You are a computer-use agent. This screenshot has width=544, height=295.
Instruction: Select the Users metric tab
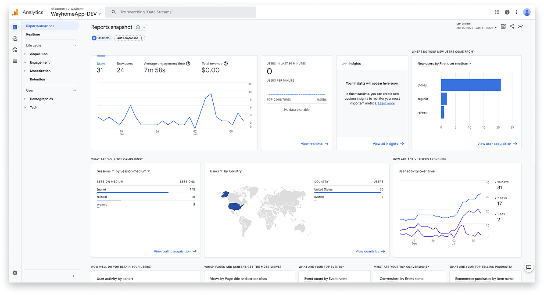pyautogui.click(x=101, y=67)
